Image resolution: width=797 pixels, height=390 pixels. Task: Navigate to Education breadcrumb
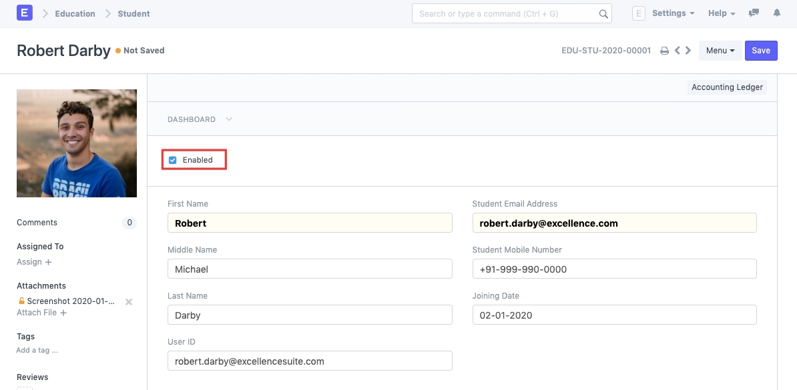pyautogui.click(x=75, y=13)
